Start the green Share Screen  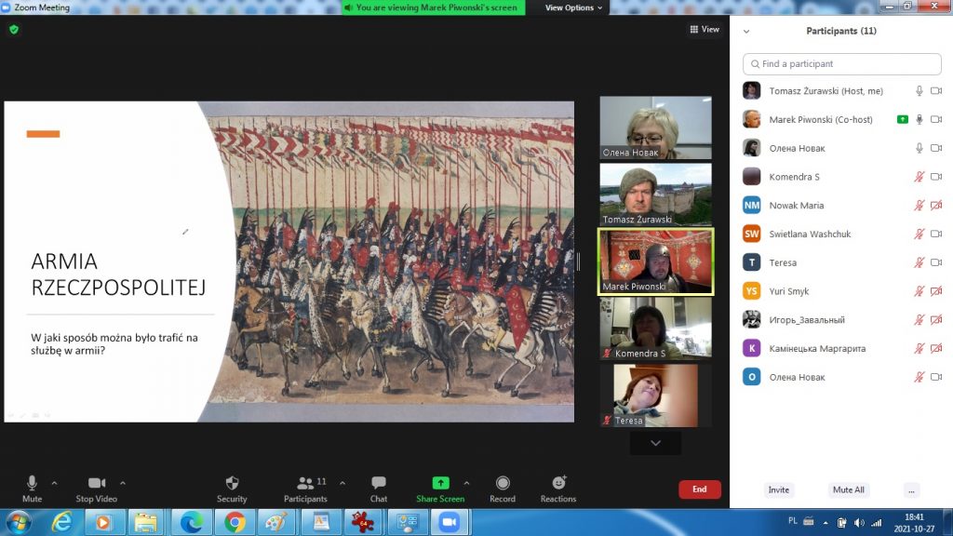[440, 489]
